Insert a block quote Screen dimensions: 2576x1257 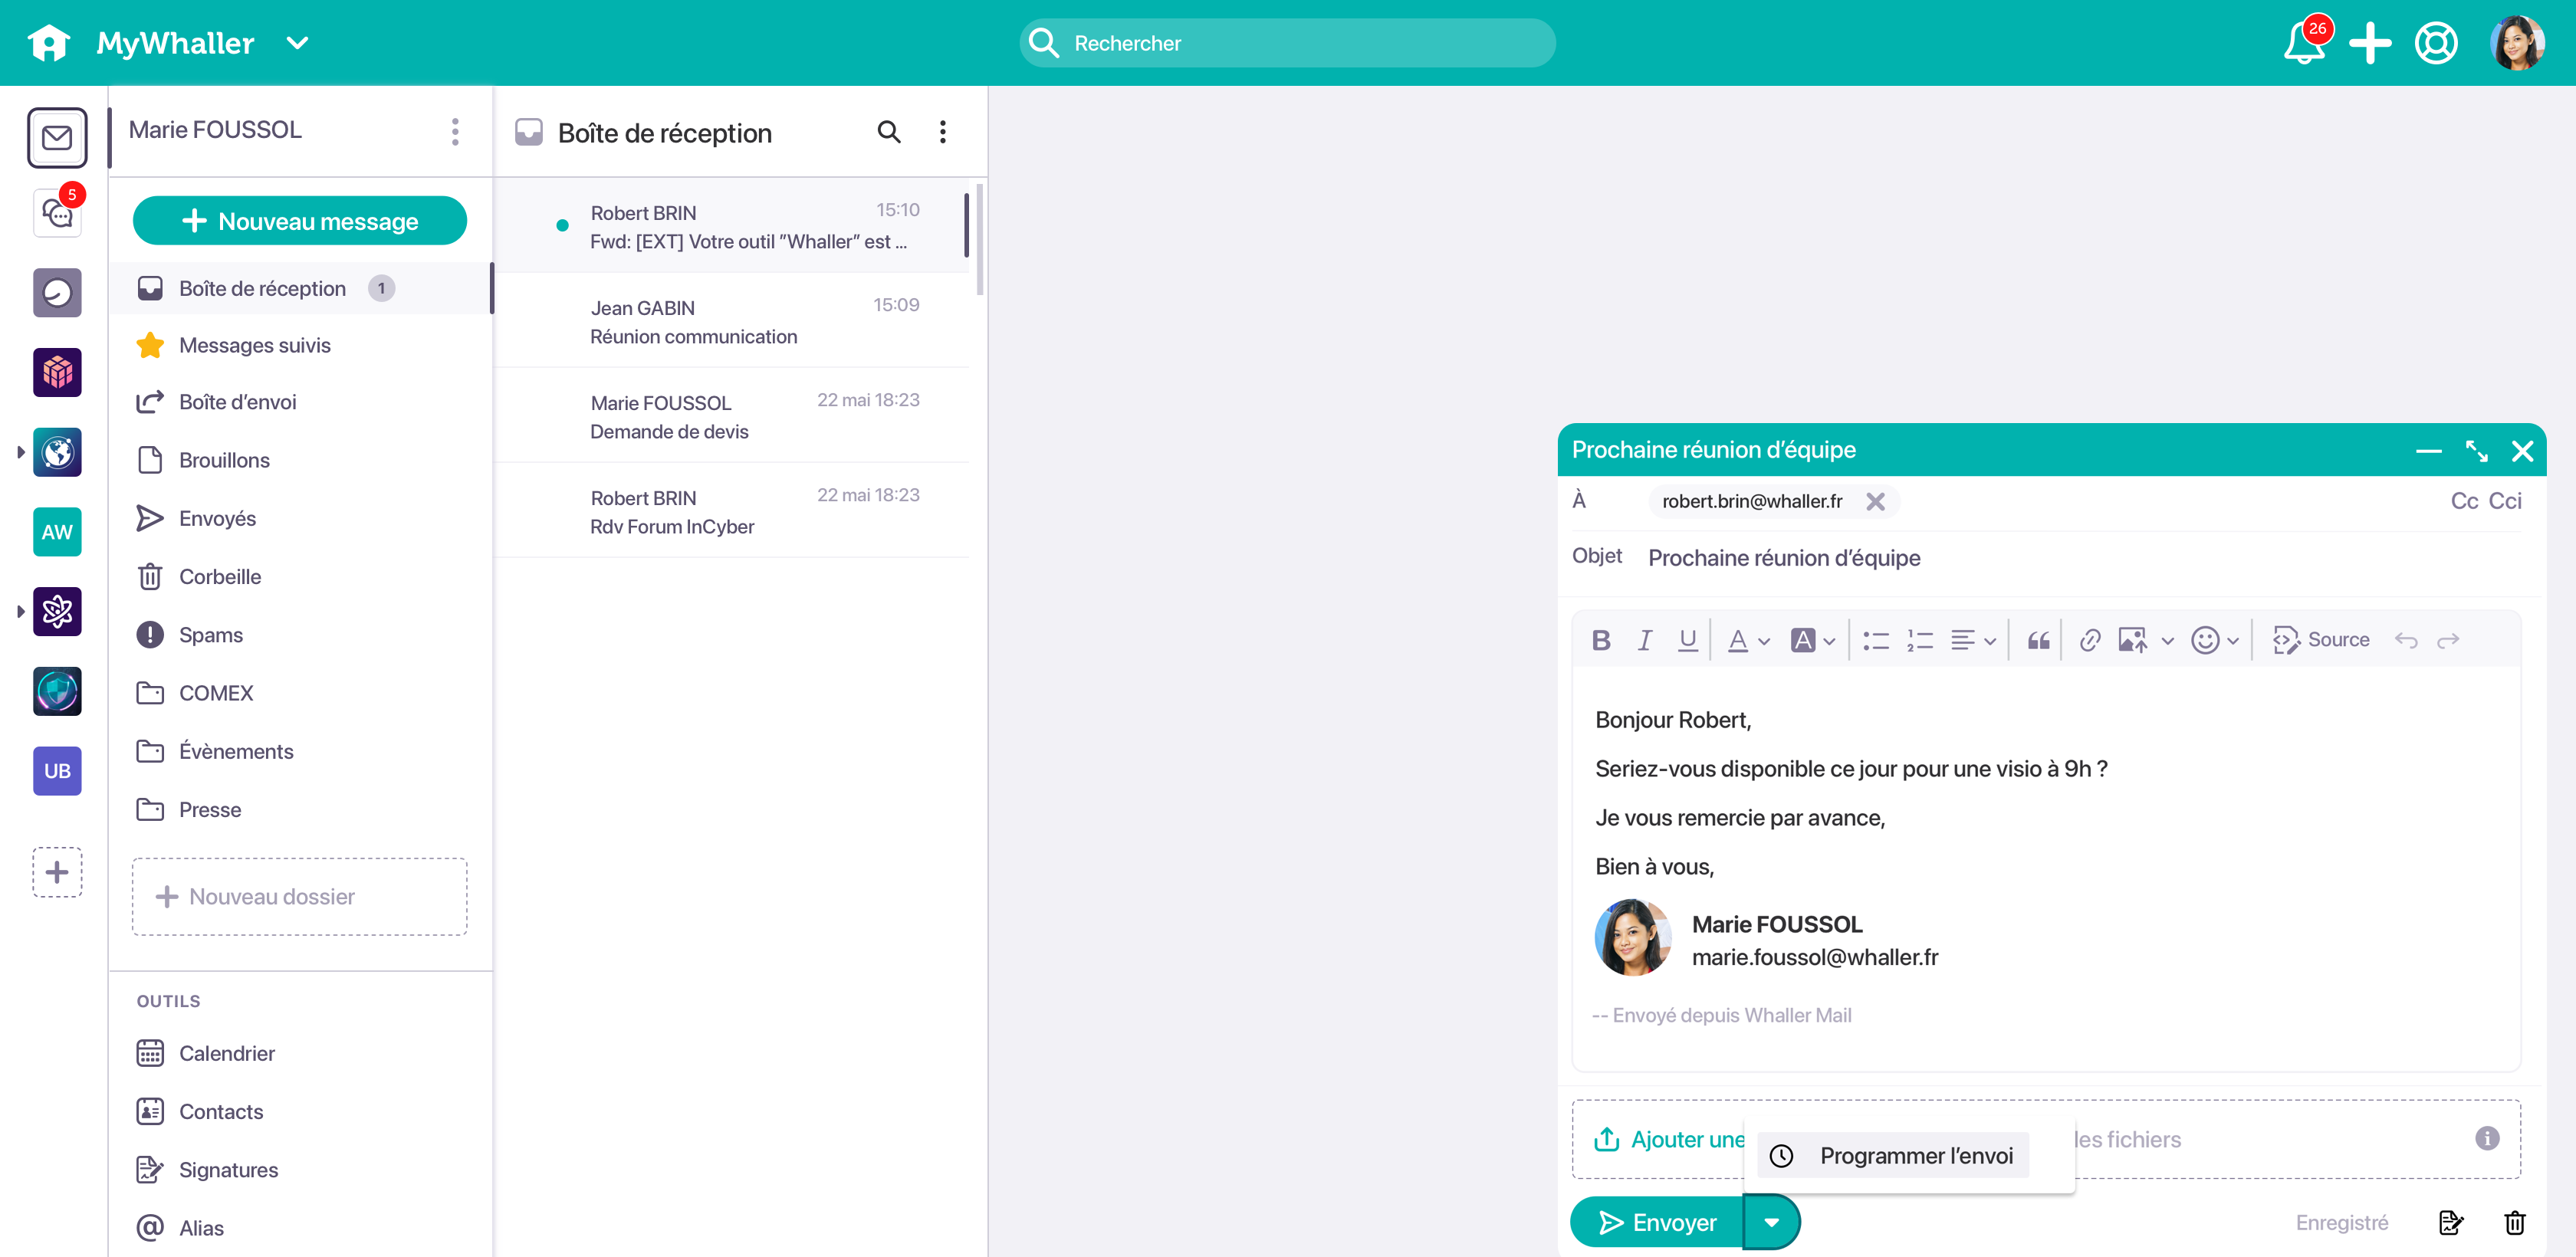tap(2039, 640)
